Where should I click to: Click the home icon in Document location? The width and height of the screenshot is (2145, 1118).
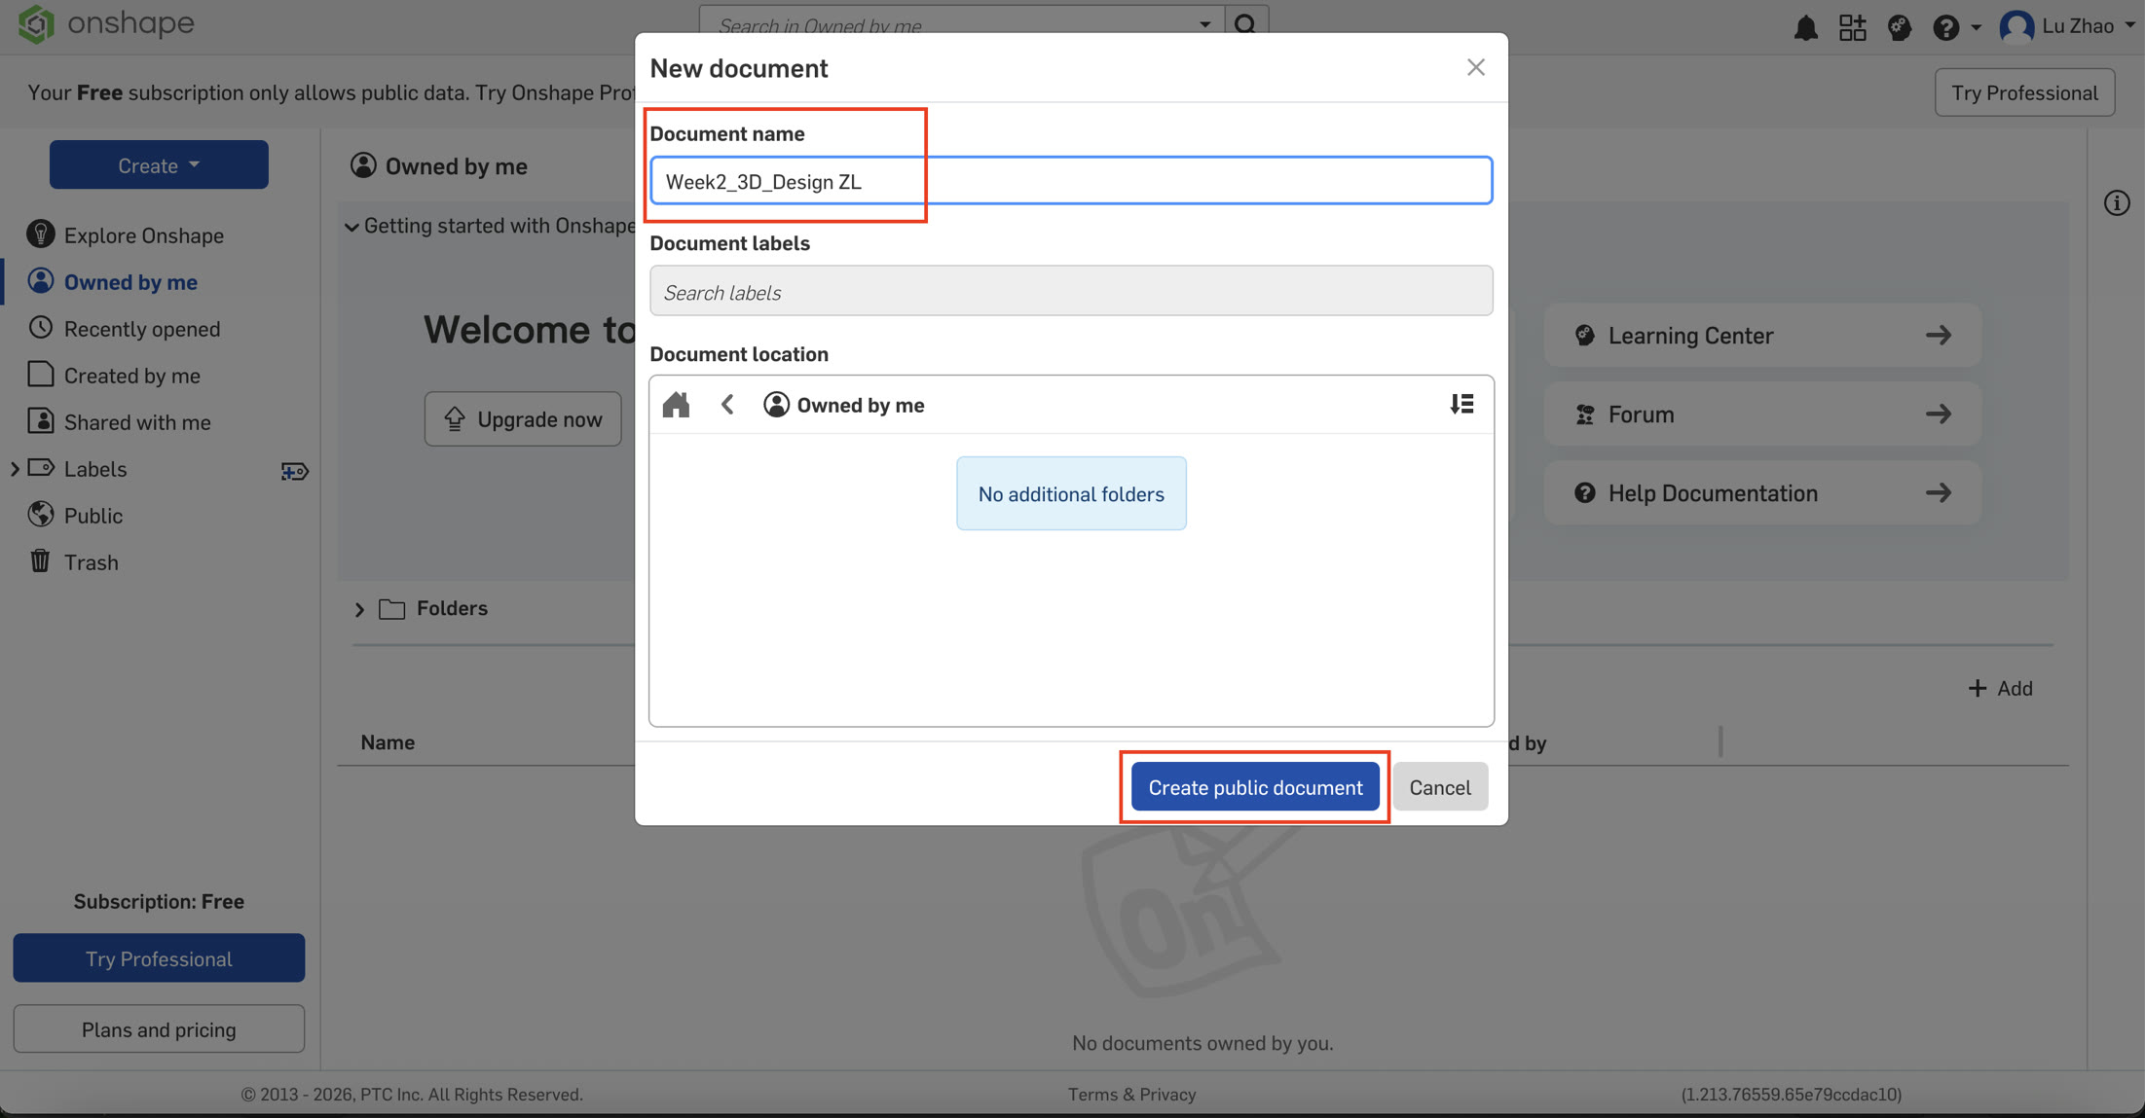pos(676,405)
